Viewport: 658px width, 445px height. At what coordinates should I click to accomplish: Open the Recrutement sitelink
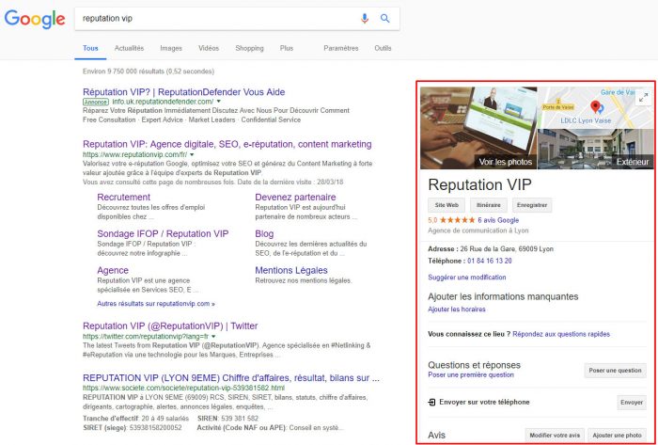123,198
